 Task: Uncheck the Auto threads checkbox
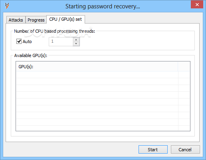click(19, 41)
